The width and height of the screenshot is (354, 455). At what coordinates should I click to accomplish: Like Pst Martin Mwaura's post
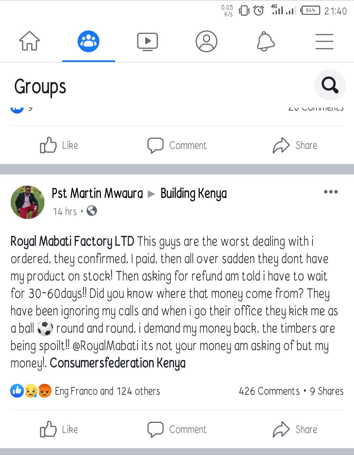pyautogui.click(x=59, y=429)
